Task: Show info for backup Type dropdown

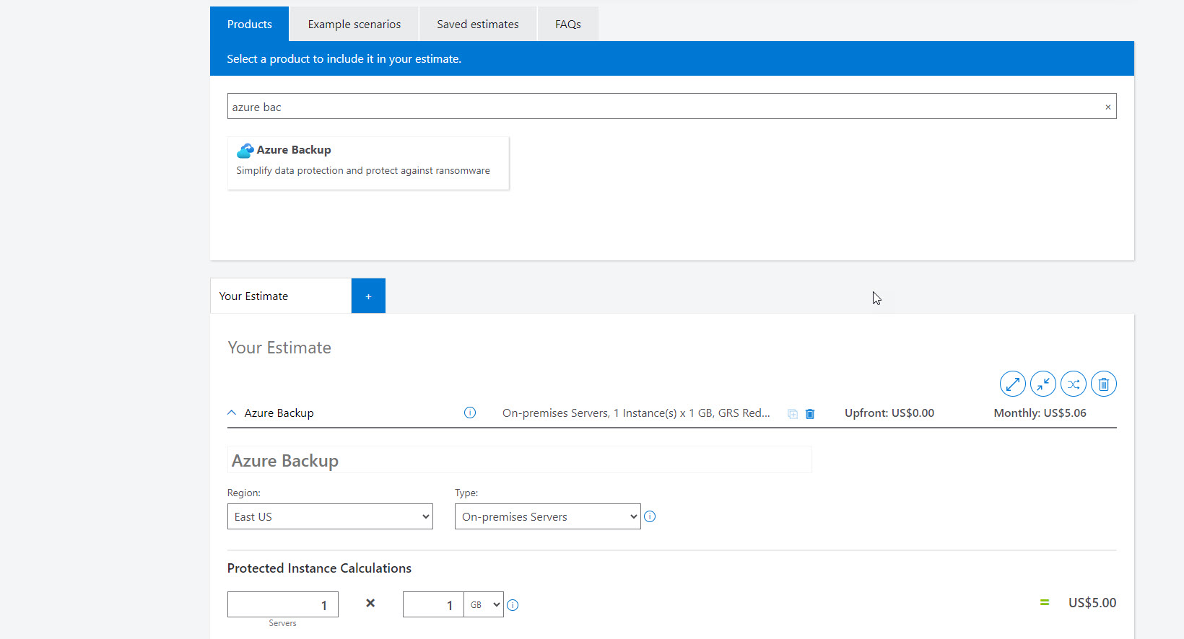Action: click(650, 516)
